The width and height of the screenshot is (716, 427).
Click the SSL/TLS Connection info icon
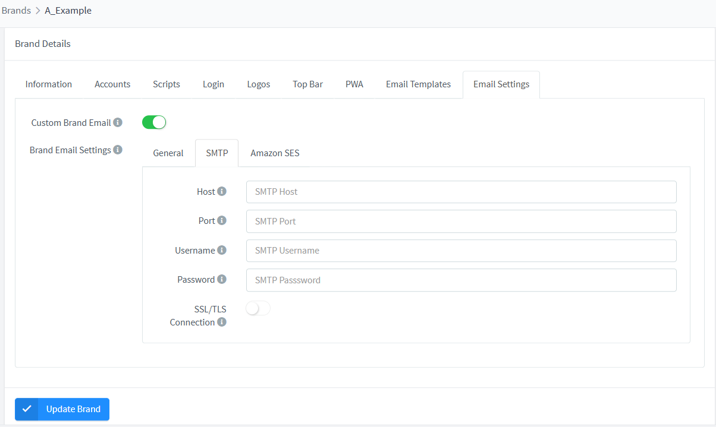[x=222, y=322]
